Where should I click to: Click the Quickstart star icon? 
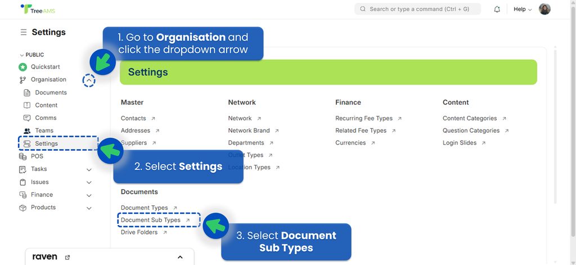point(23,67)
